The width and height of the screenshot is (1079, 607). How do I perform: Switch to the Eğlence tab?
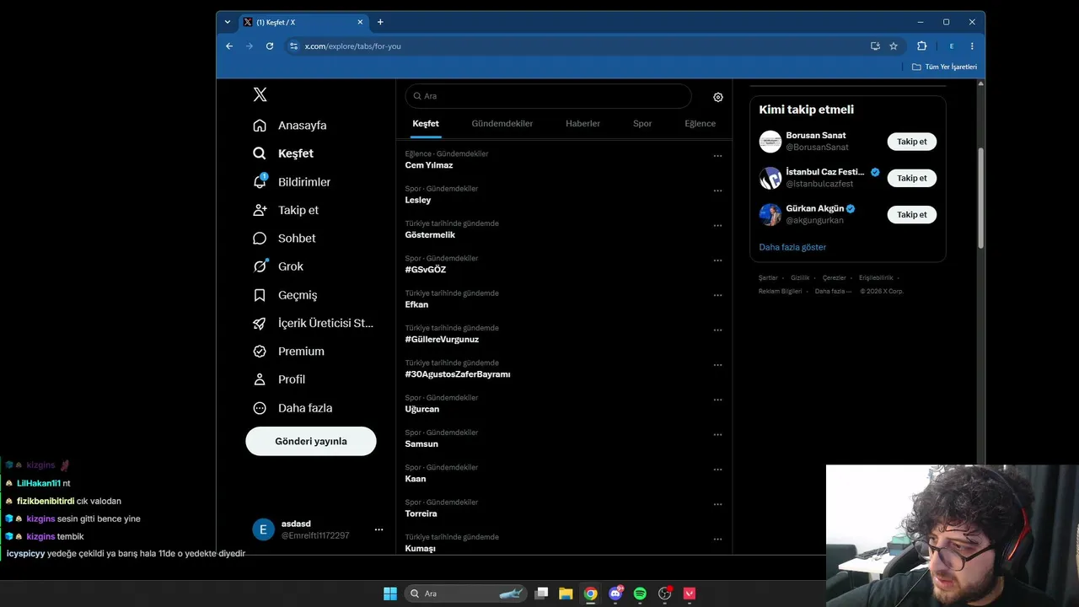[x=701, y=123]
